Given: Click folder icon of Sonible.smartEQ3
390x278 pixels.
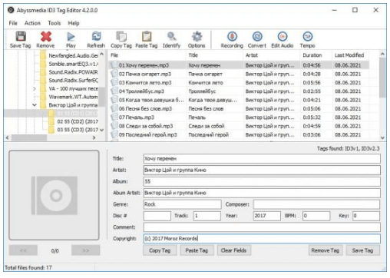Looking at the screenshot, I should [x=43, y=64].
